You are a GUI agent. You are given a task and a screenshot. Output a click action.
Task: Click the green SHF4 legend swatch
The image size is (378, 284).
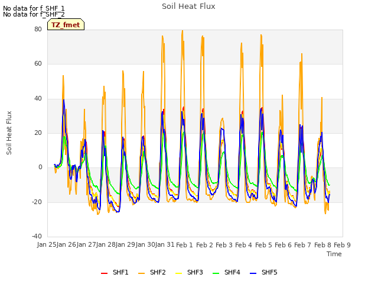(x=216, y=273)
